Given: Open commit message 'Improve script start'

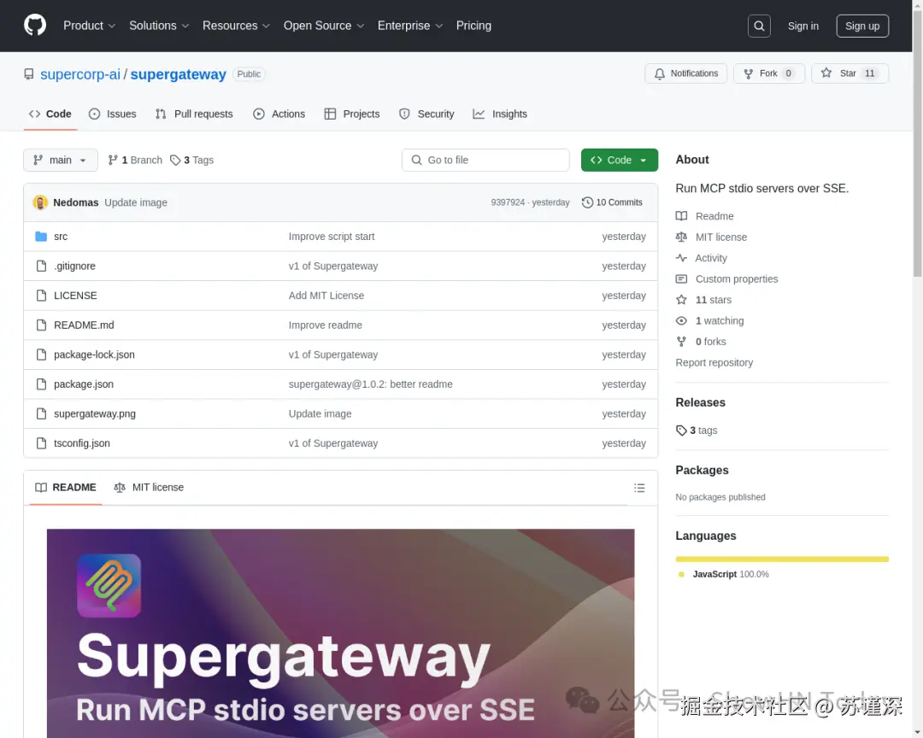Looking at the screenshot, I should (x=332, y=237).
